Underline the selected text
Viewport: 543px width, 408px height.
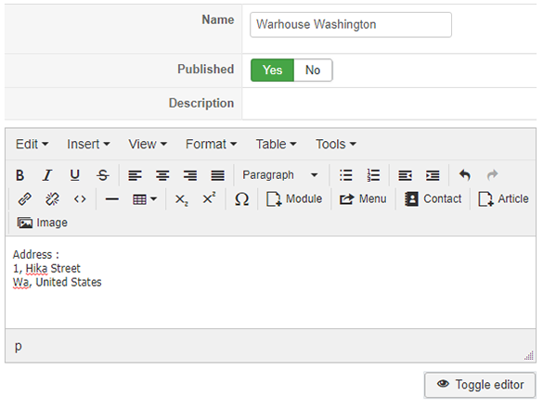(x=75, y=175)
